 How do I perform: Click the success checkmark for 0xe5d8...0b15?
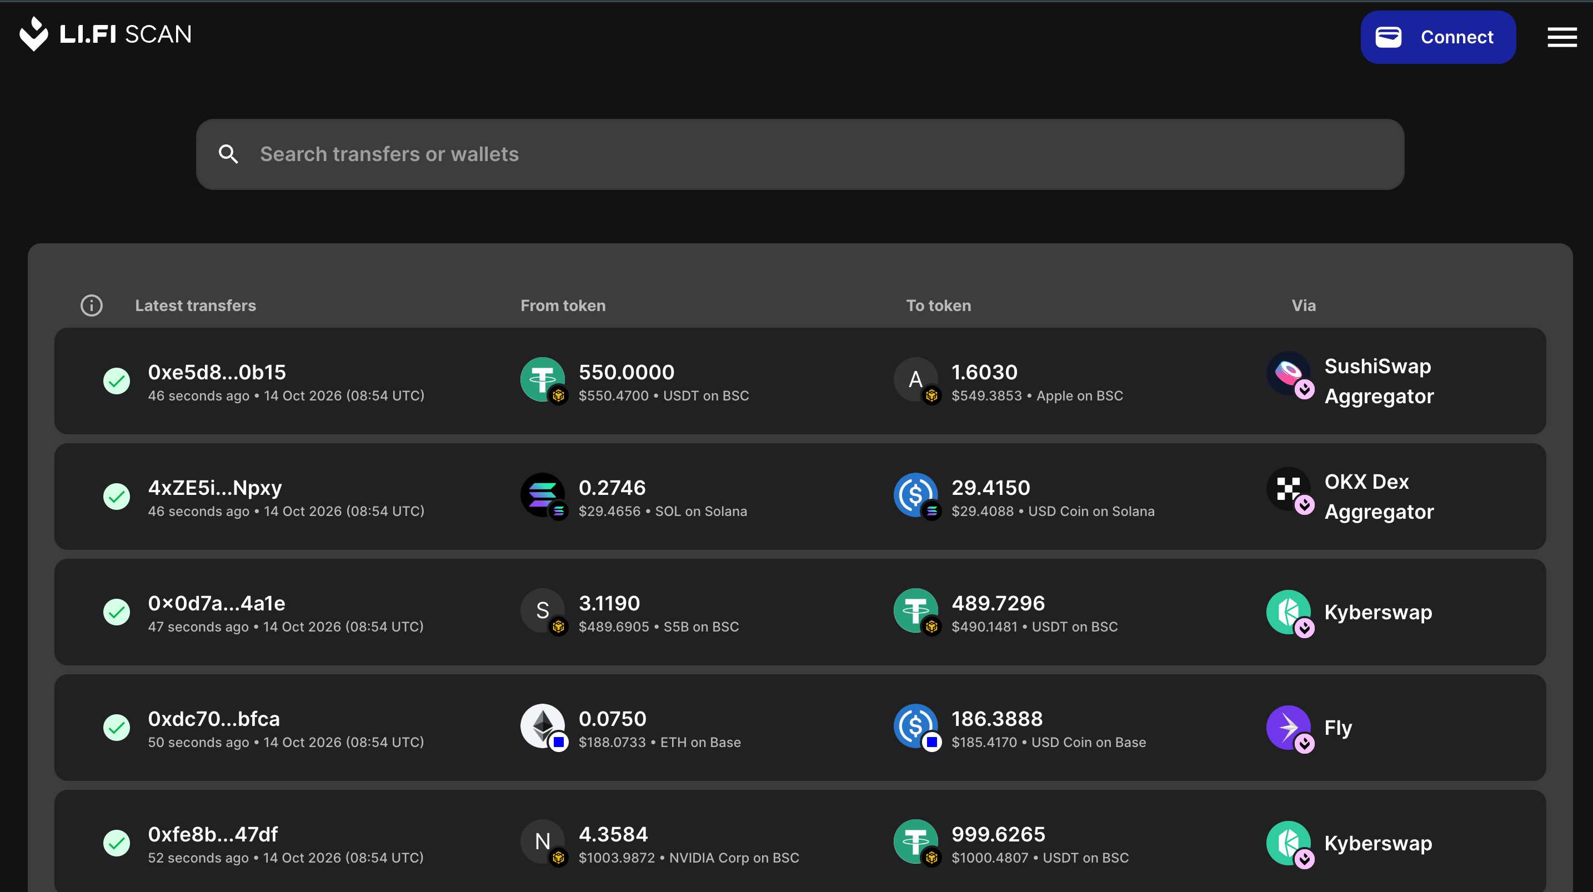[x=116, y=381]
